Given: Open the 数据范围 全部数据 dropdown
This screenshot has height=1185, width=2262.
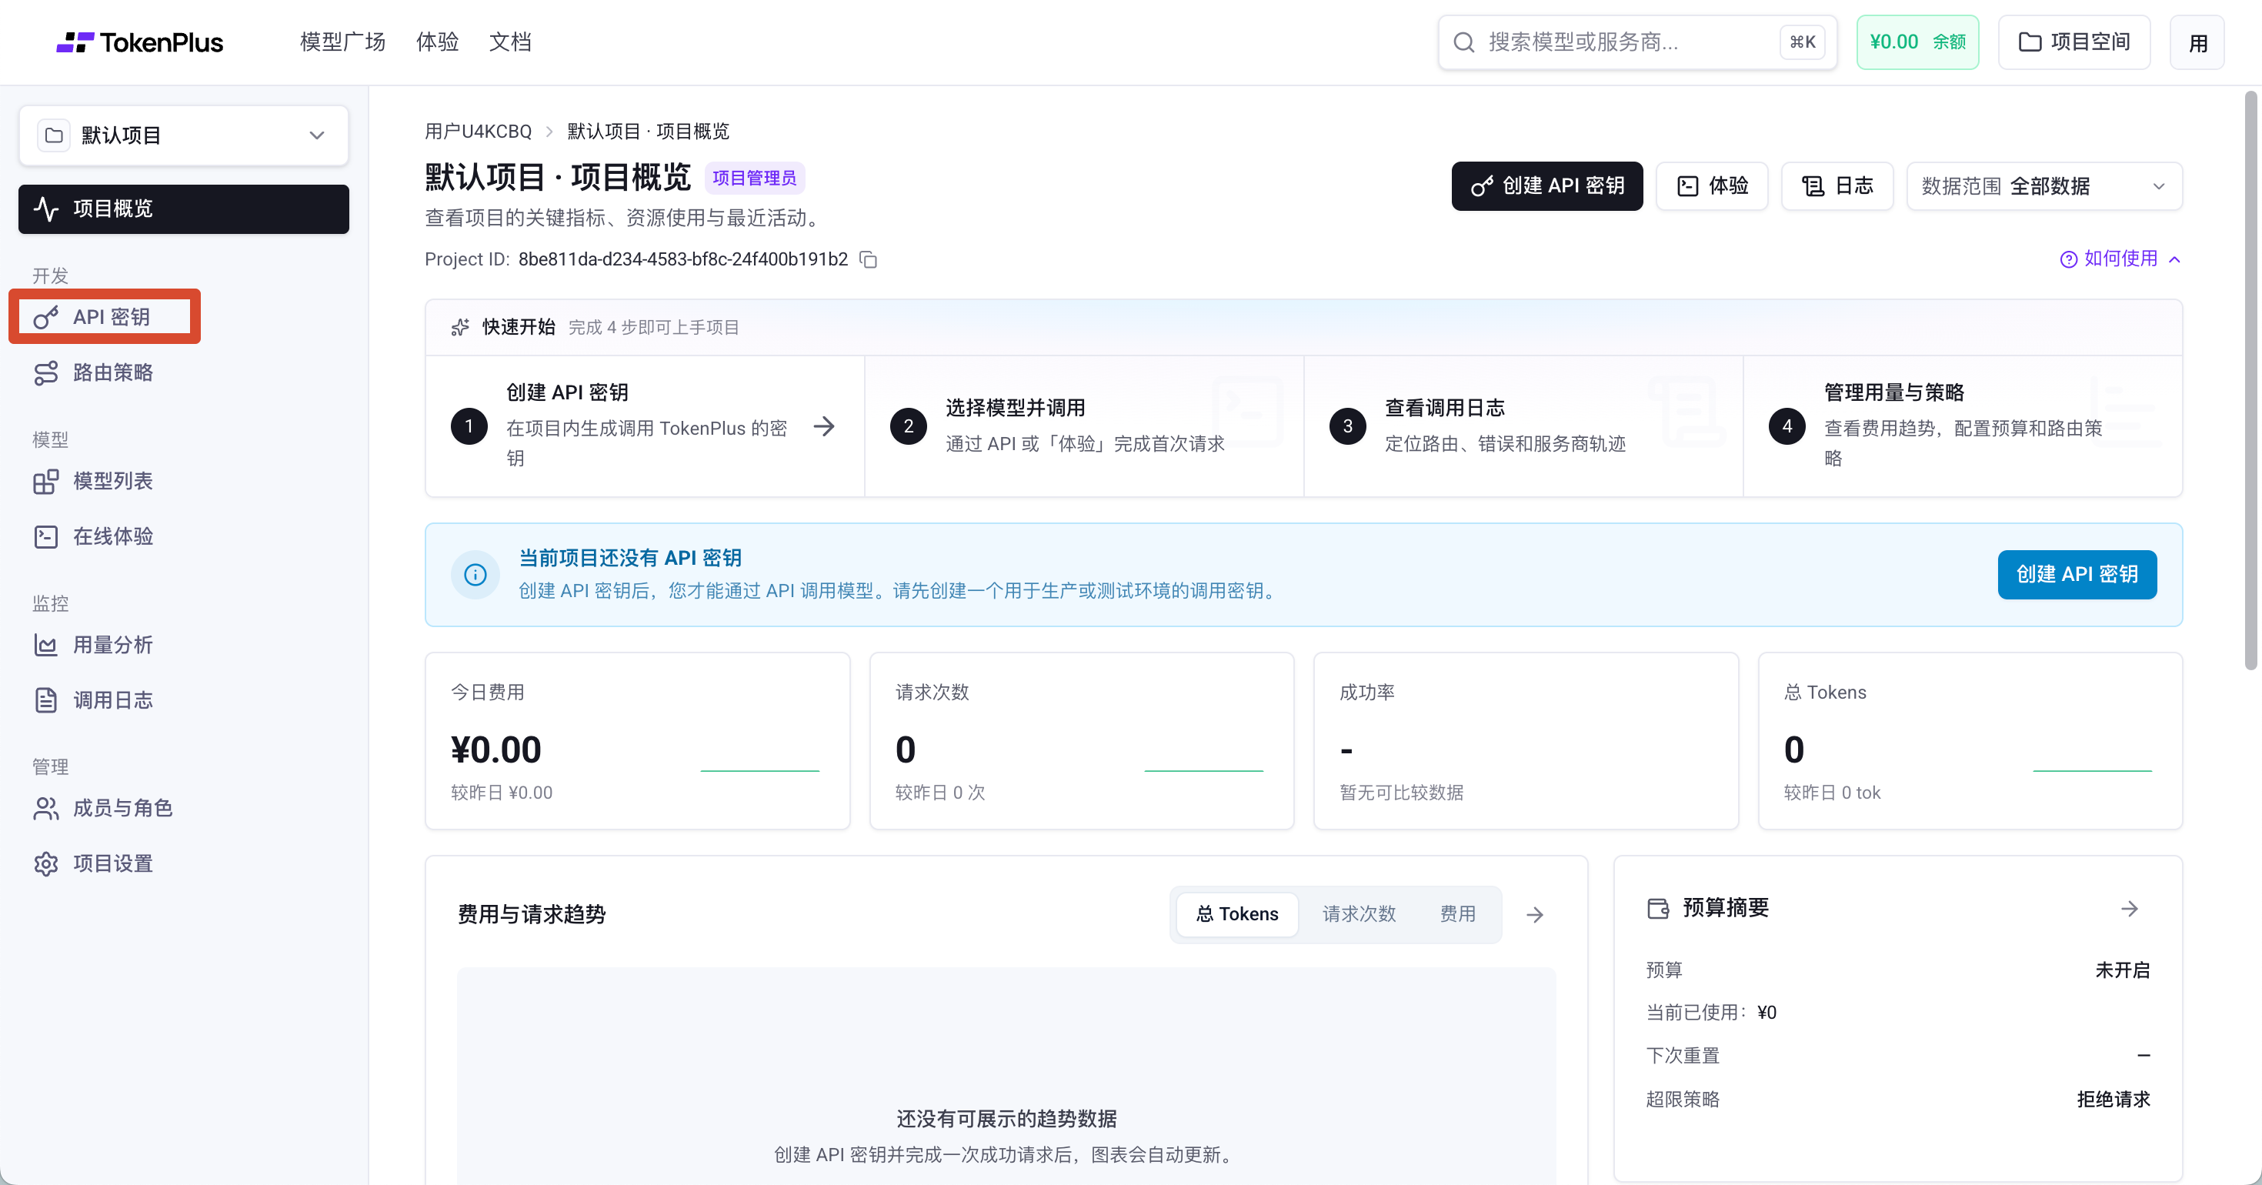Looking at the screenshot, I should [2044, 186].
